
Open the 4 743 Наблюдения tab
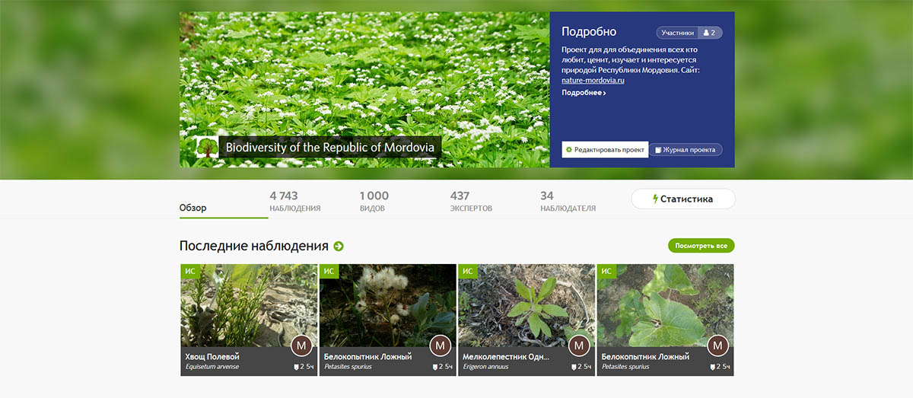coord(295,202)
